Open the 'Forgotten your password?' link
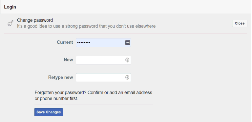The image size is (252, 122). (61, 93)
